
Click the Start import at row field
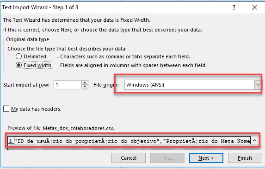(x=68, y=85)
